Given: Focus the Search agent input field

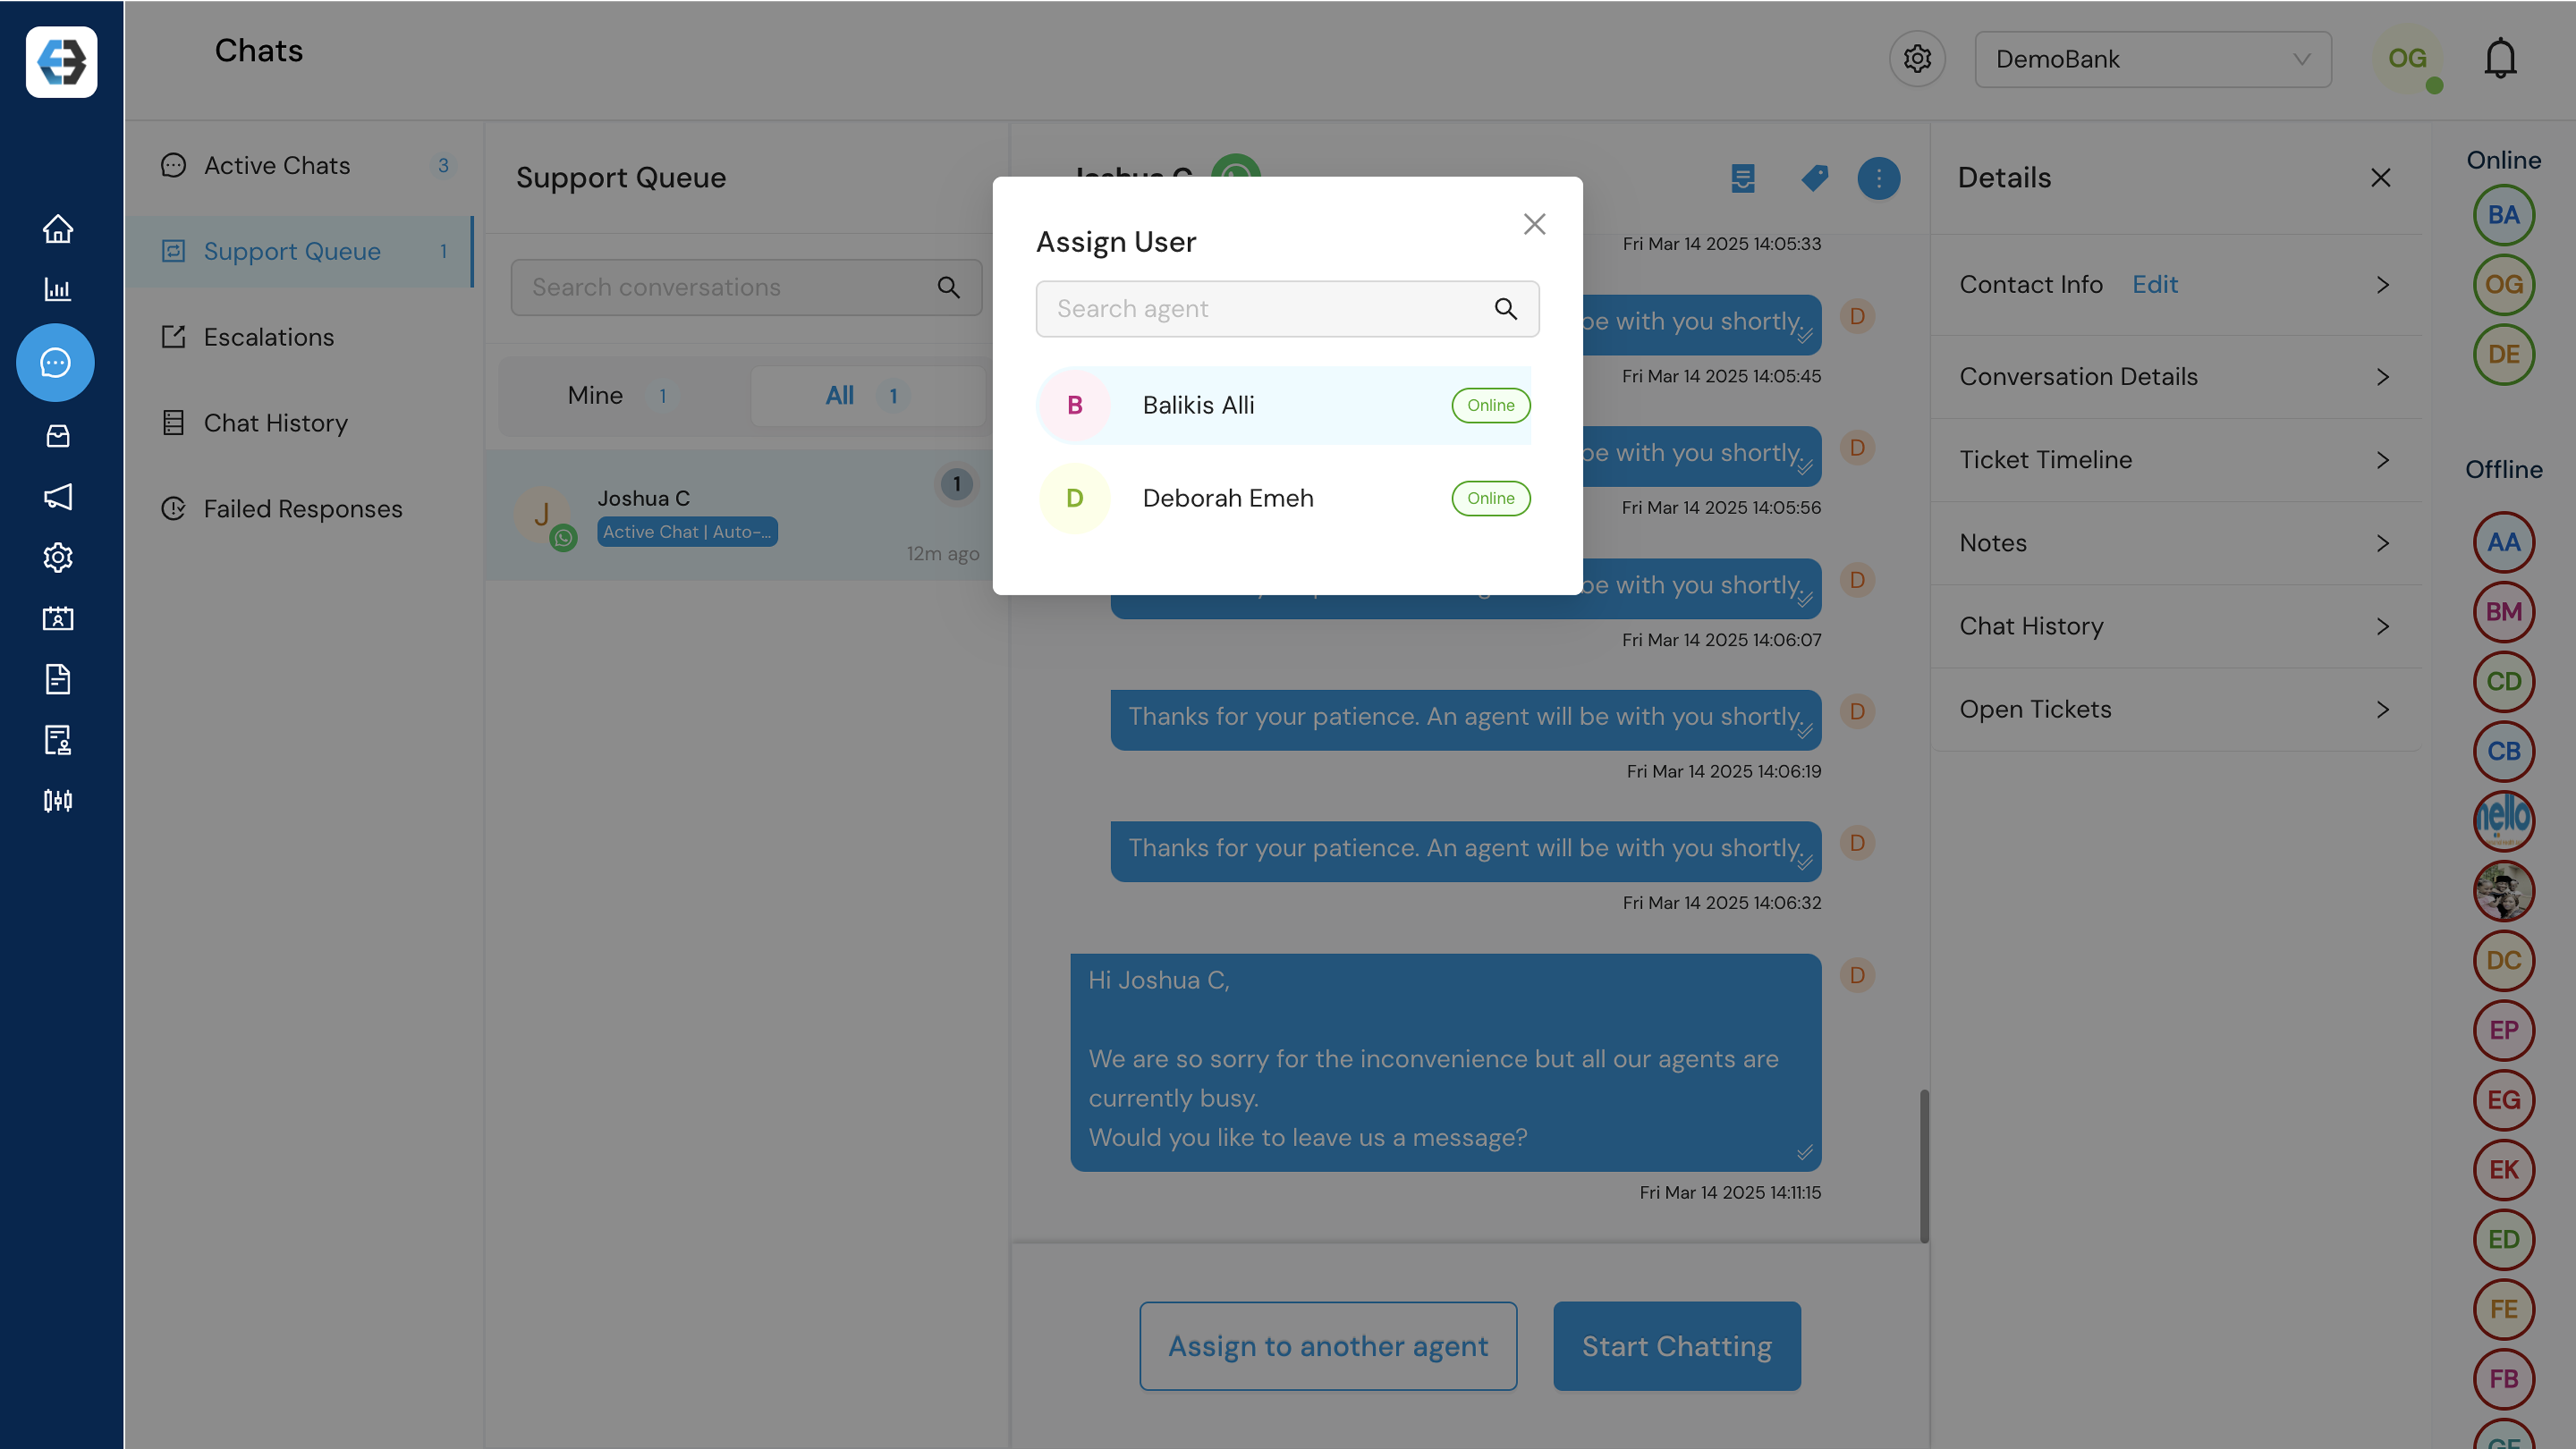Looking at the screenshot, I should coord(1287,309).
